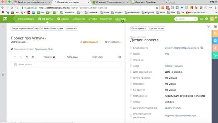
Task: Open the Задачи menu
Action: (65, 19)
